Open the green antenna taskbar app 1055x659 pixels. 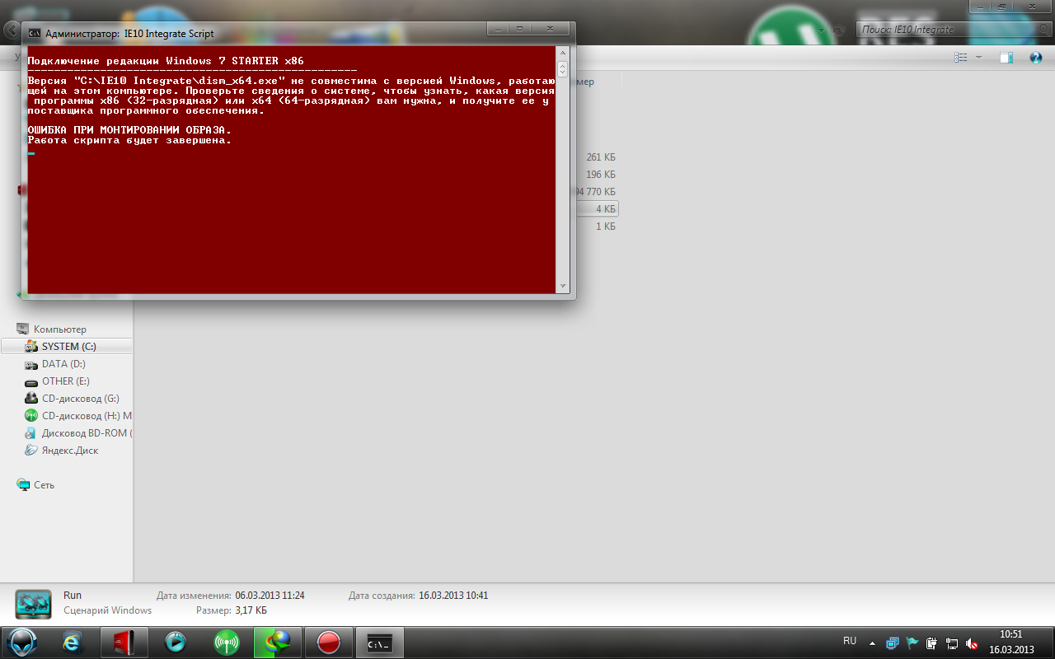[226, 642]
